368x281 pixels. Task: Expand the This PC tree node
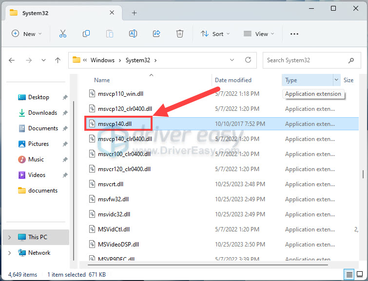coord(9,237)
